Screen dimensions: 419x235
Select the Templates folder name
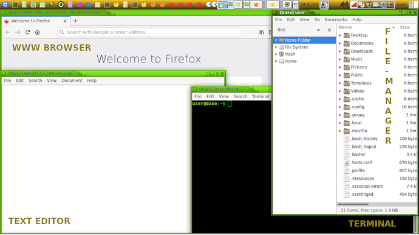pos(361,83)
